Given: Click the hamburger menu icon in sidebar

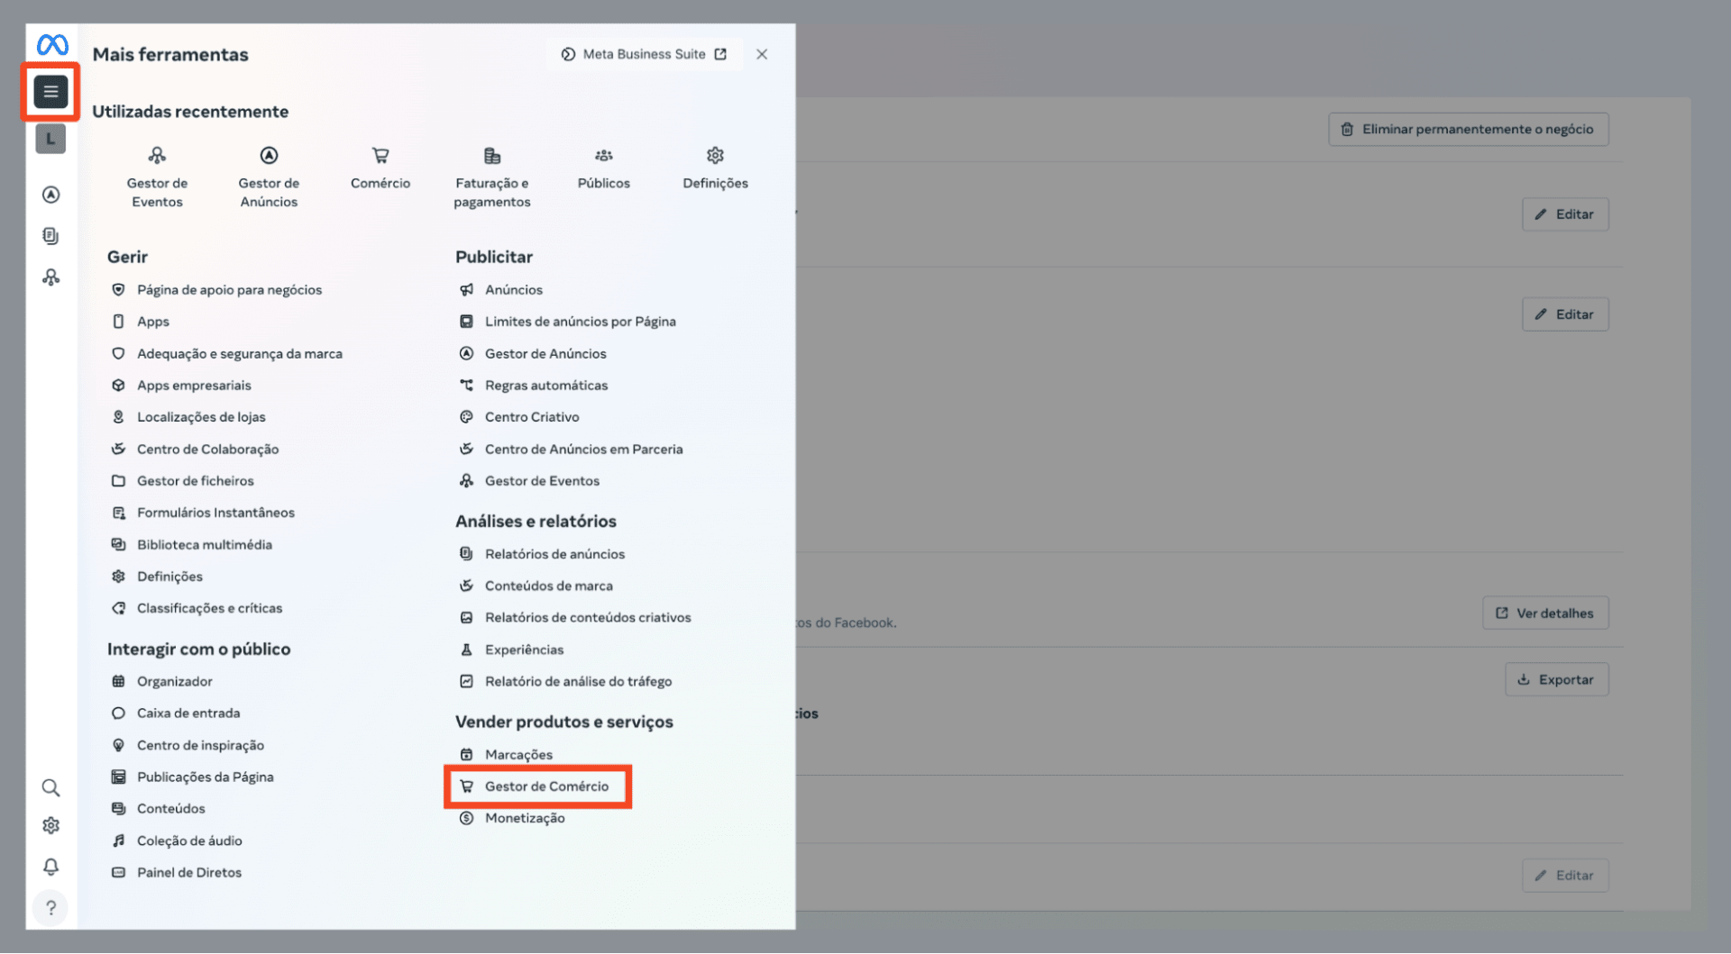Looking at the screenshot, I should [x=50, y=91].
